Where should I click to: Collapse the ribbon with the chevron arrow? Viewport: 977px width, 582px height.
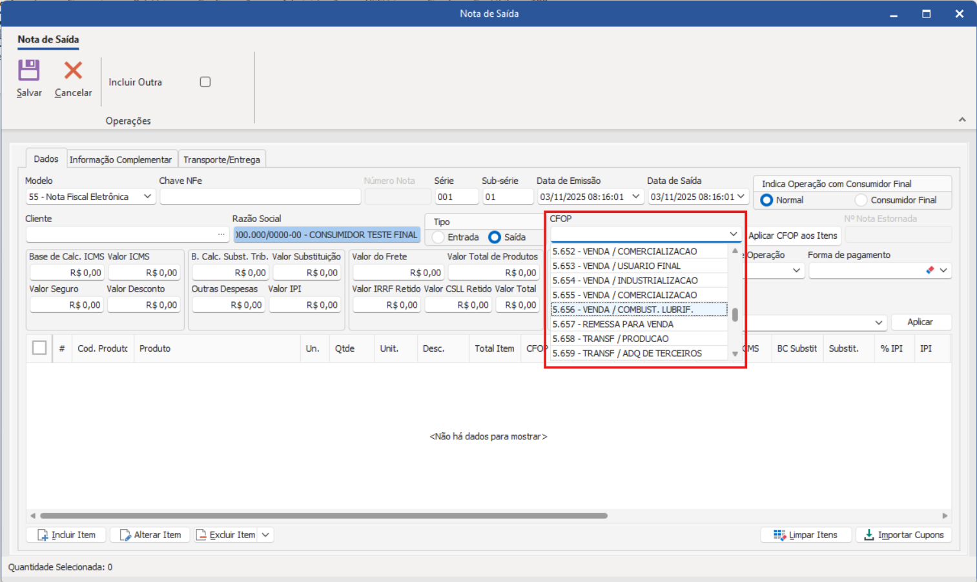(962, 120)
